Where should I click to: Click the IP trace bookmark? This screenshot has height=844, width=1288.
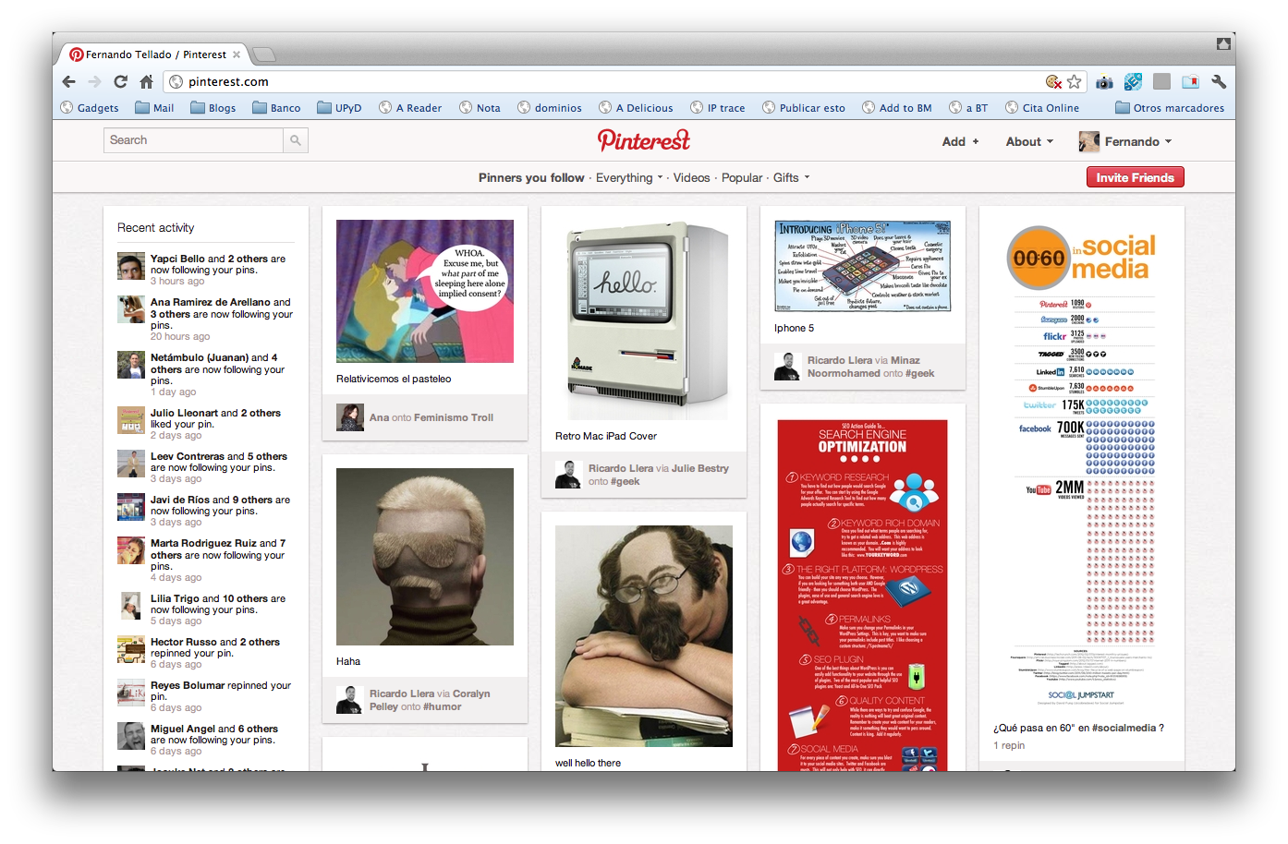(718, 108)
